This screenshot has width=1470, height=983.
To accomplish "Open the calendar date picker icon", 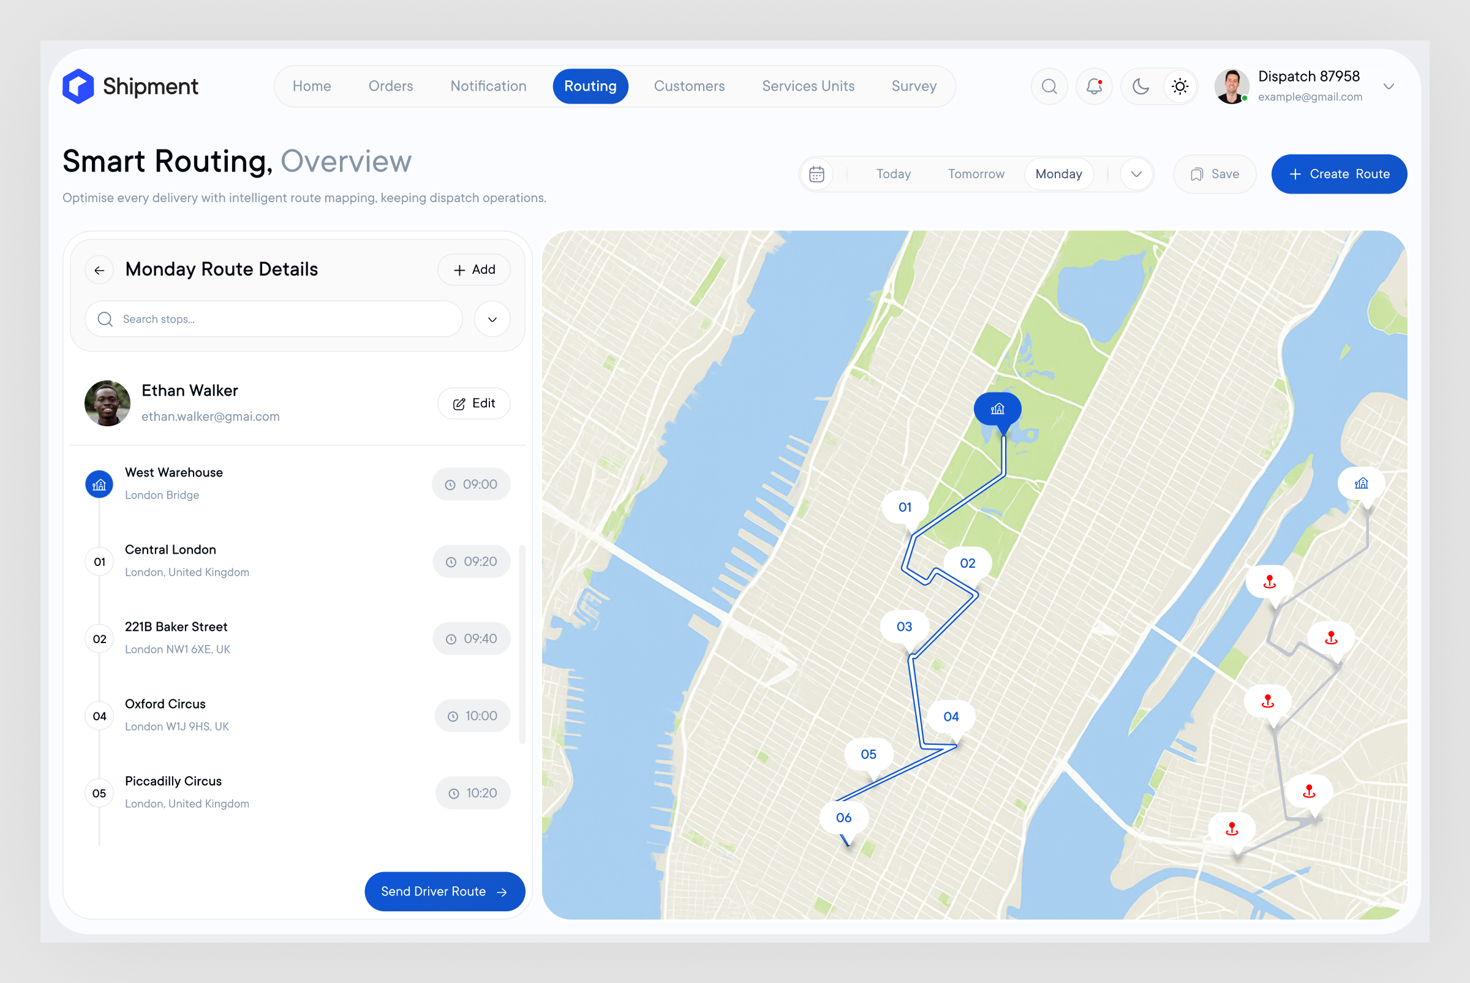I will point(816,174).
